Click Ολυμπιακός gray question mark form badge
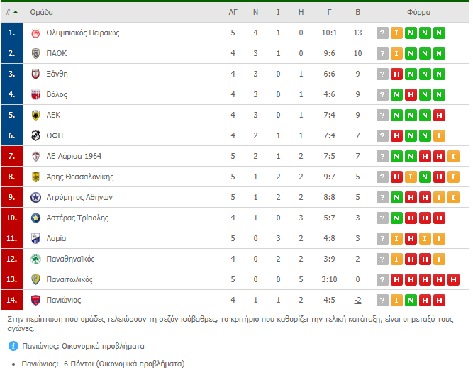The image size is (473, 375). click(x=382, y=33)
